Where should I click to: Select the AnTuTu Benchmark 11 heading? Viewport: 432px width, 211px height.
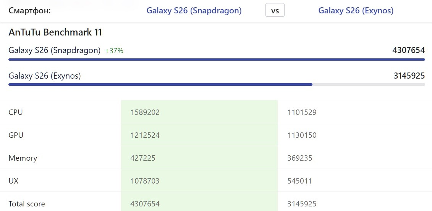point(55,32)
